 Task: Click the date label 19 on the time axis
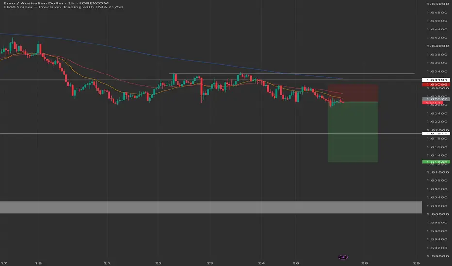click(x=38, y=263)
